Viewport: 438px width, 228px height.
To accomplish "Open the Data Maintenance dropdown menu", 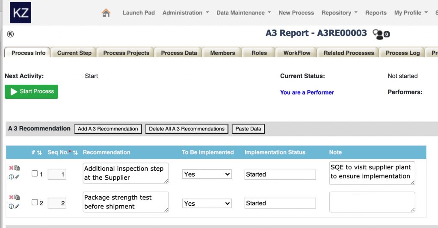I will point(243,13).
